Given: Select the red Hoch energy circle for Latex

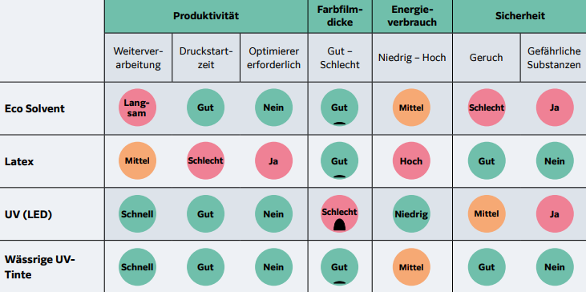Looking at the screenshot, I should coord(411,160).
